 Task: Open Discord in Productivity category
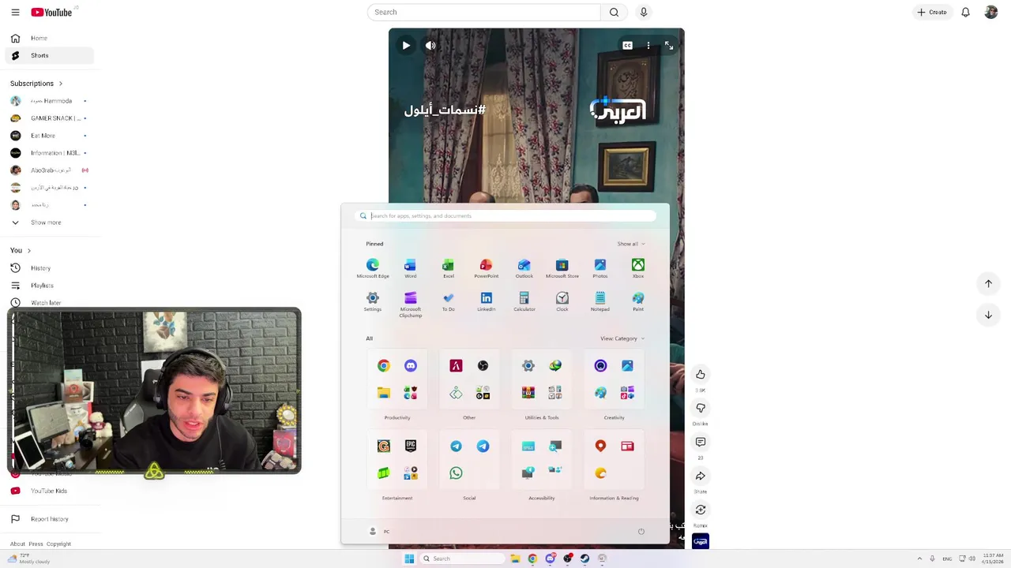coord(411,365)
